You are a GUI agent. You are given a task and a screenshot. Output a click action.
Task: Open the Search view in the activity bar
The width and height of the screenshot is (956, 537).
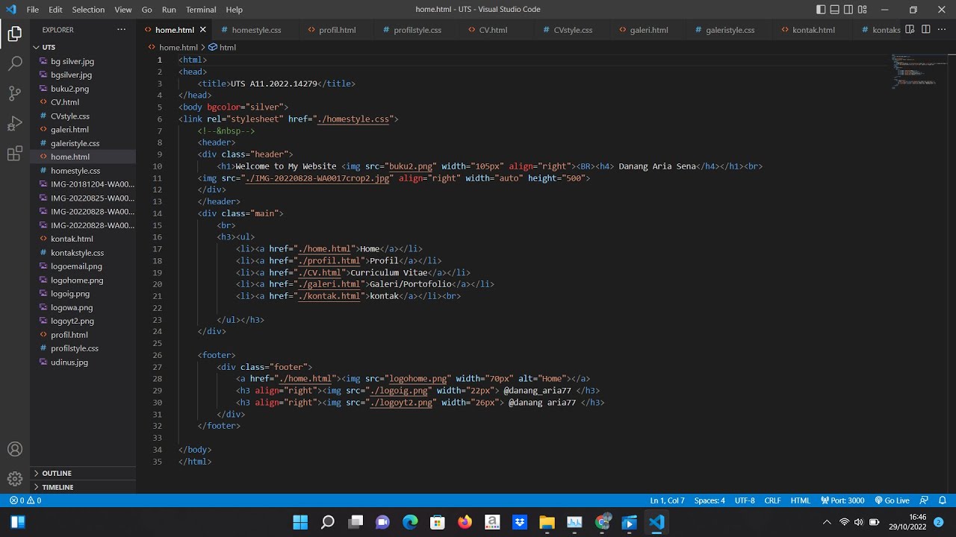15,63
